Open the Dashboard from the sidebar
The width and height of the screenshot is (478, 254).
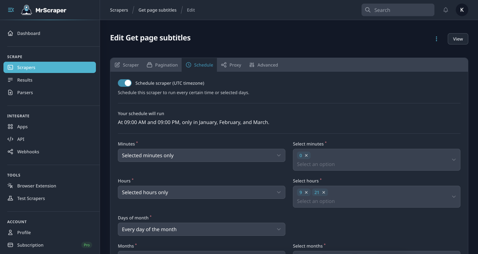[x=29, y=33]
